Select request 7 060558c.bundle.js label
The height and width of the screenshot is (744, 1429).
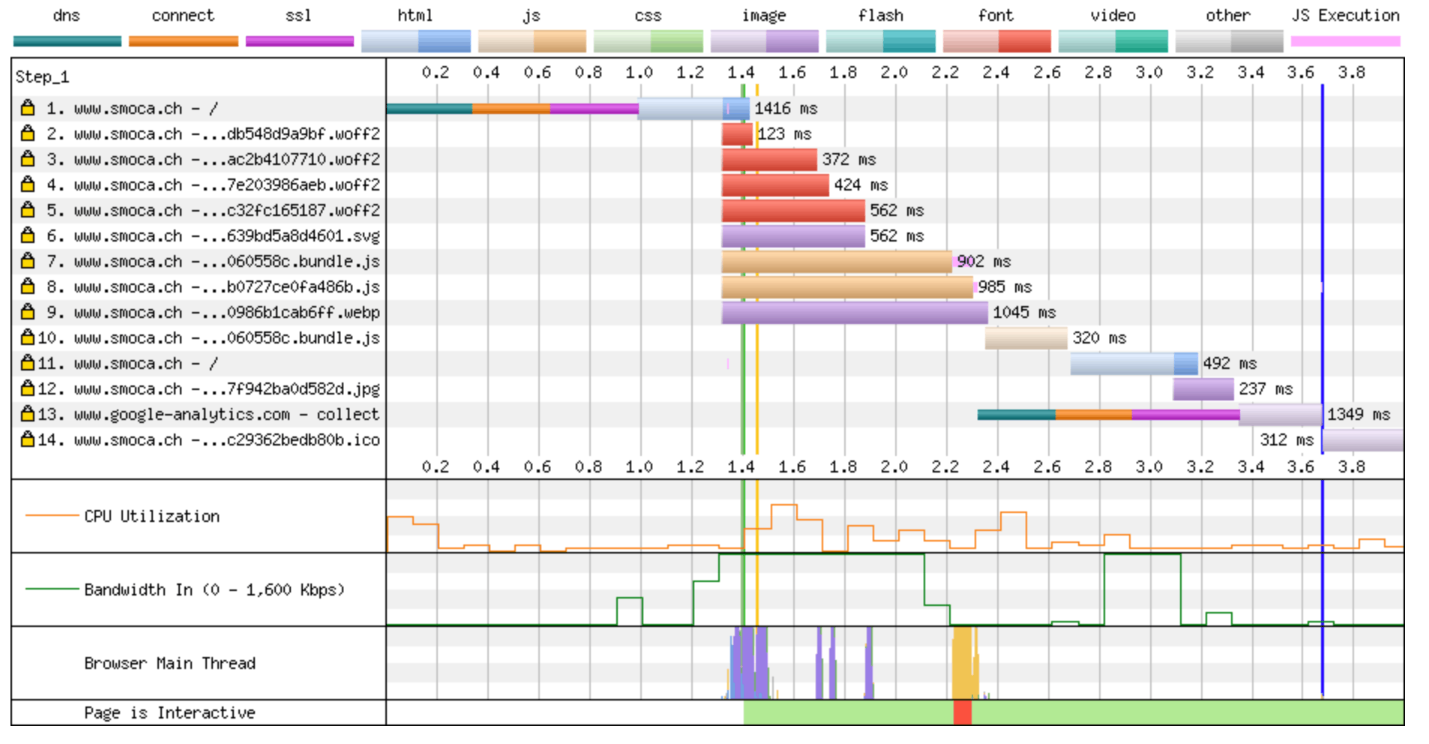[x=213, y=262]
